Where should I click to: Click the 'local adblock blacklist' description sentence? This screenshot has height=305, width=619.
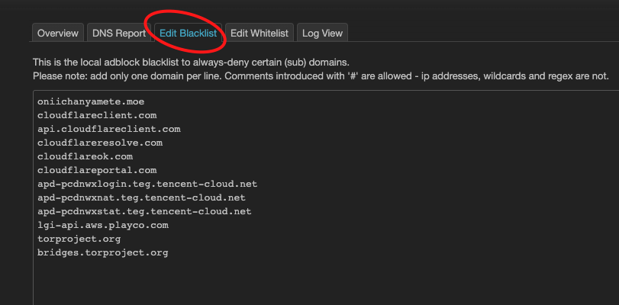coord(191,63)
